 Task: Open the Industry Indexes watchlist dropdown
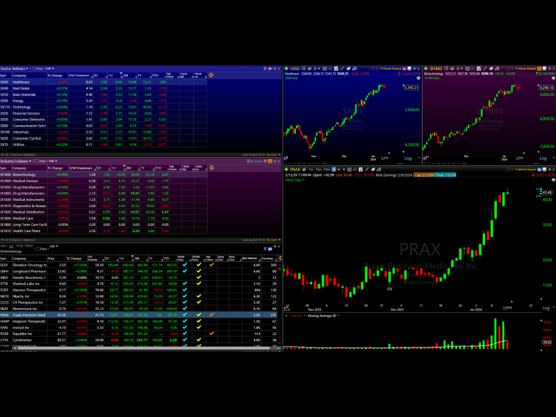[x=15, y=161]
